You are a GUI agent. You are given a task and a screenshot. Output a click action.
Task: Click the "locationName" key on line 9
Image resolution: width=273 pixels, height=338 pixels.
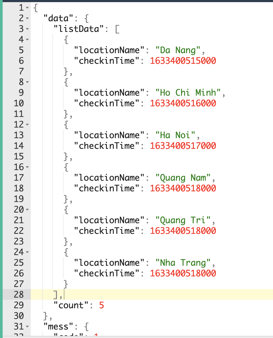click(x=109, y=93)
